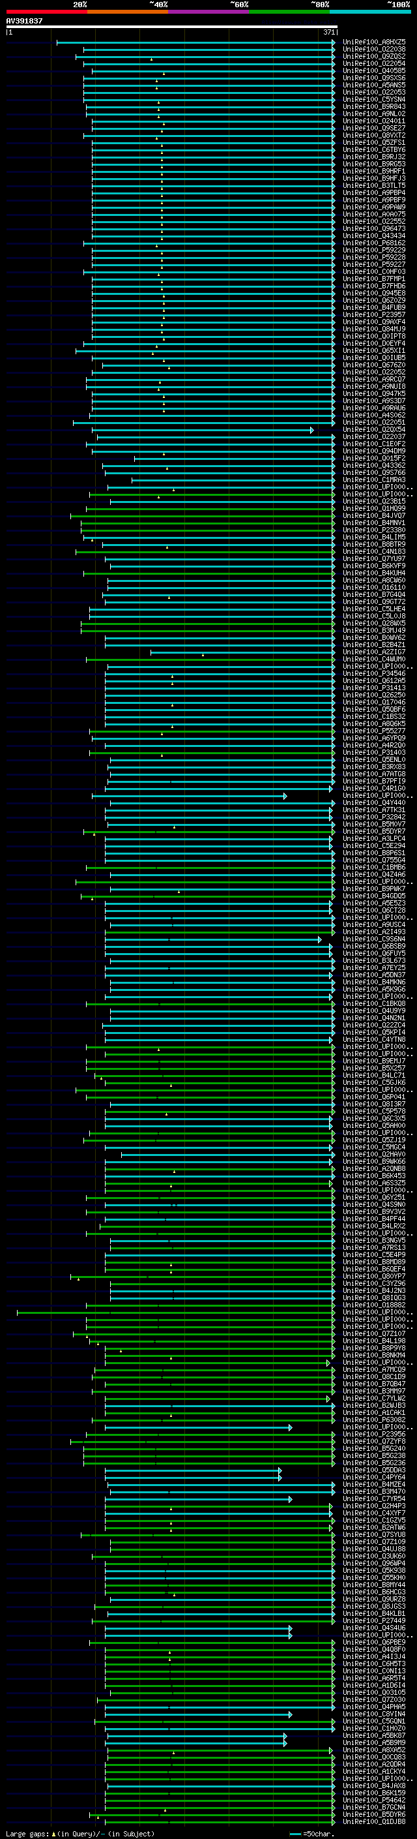Viewport: 417px width, 1839px height.
Task: Select the UniRef100_B6KVF9 hit name
Action: pyautogui.click(x=374, y=566)
